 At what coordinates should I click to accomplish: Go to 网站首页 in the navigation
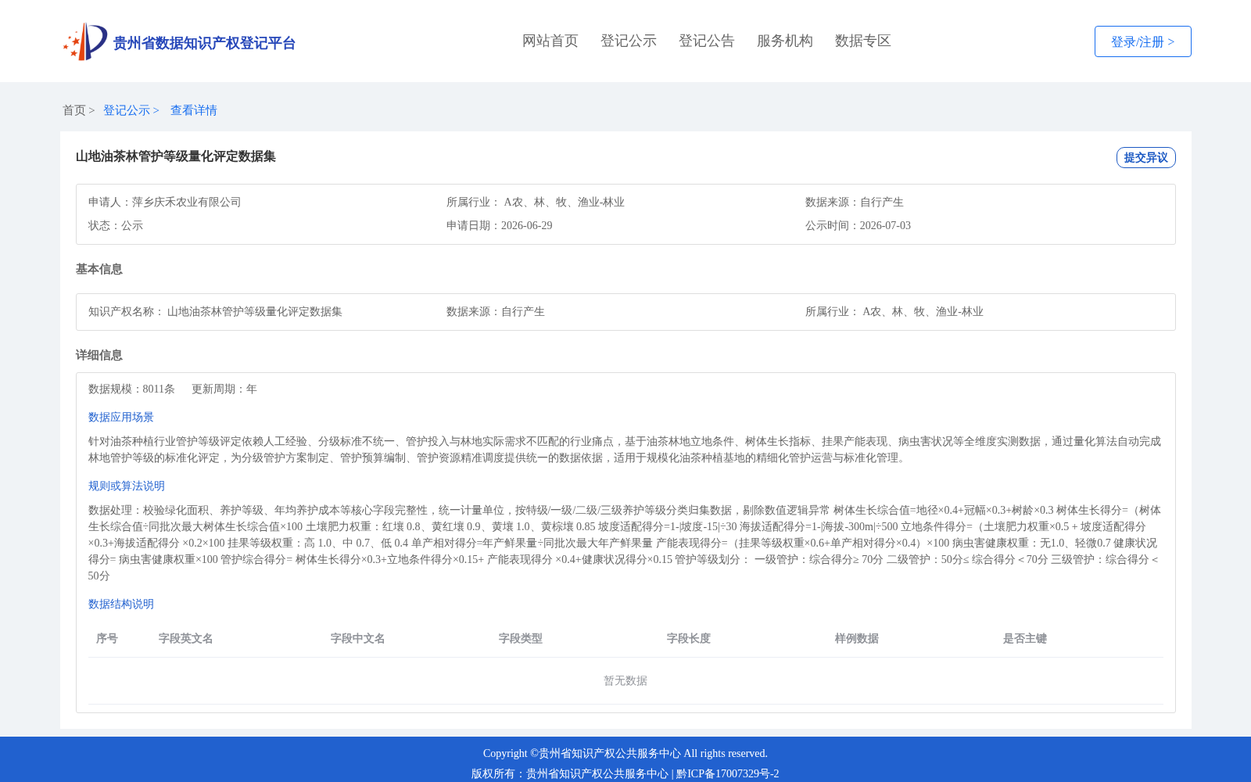(x=550, y=41)
